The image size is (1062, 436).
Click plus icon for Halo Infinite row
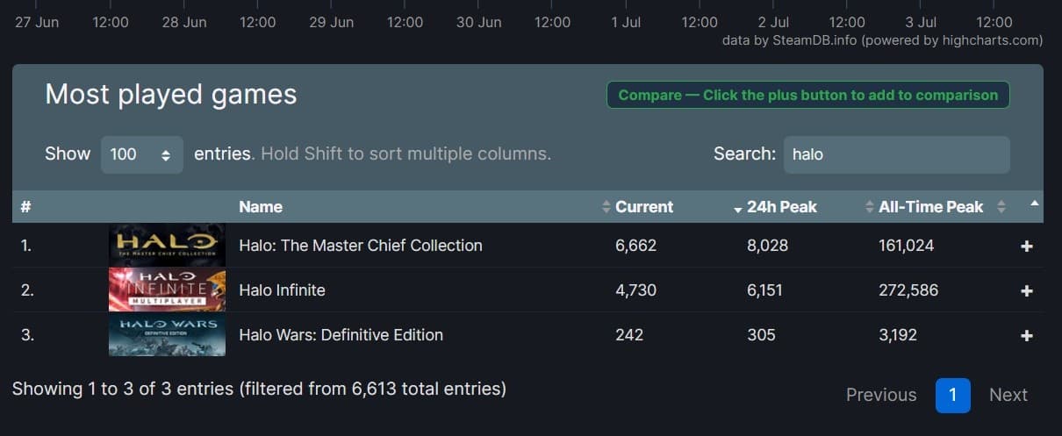pyautogui.click(x=1027, y=290)
